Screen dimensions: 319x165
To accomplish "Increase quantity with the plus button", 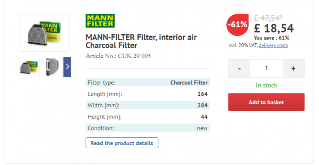I will pos(293,68).
